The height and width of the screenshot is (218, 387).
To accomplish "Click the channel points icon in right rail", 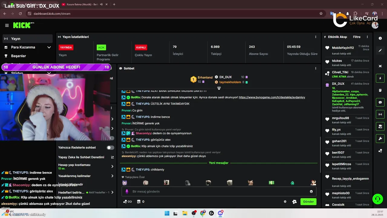I will tap(380, 151).
